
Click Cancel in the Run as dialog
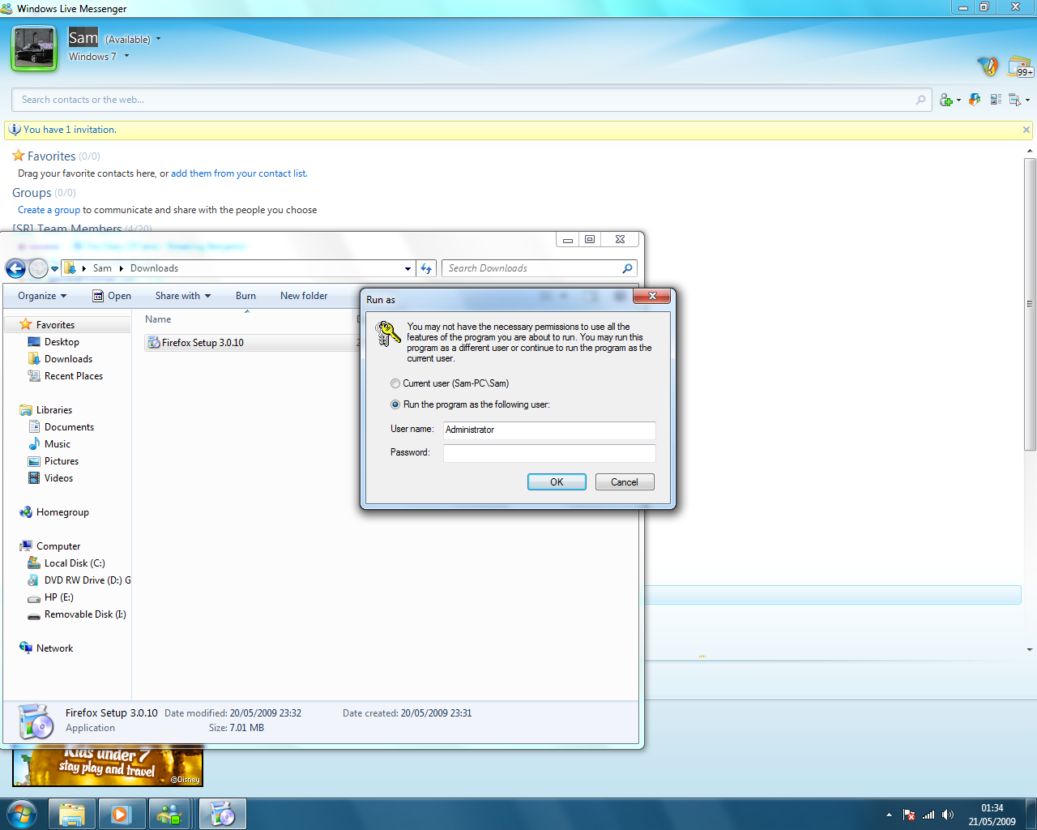[625, 482]
